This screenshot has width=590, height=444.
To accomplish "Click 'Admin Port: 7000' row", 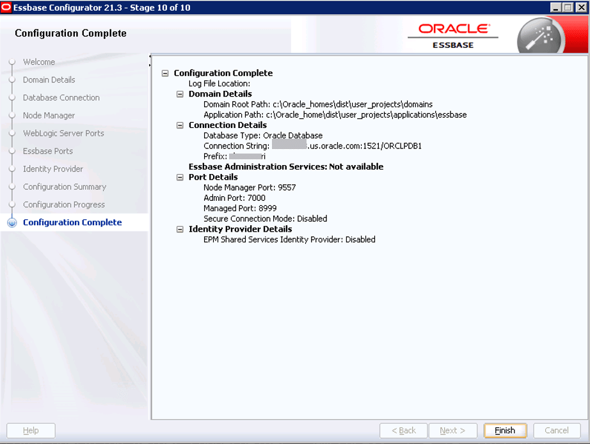I will (234, 198).
